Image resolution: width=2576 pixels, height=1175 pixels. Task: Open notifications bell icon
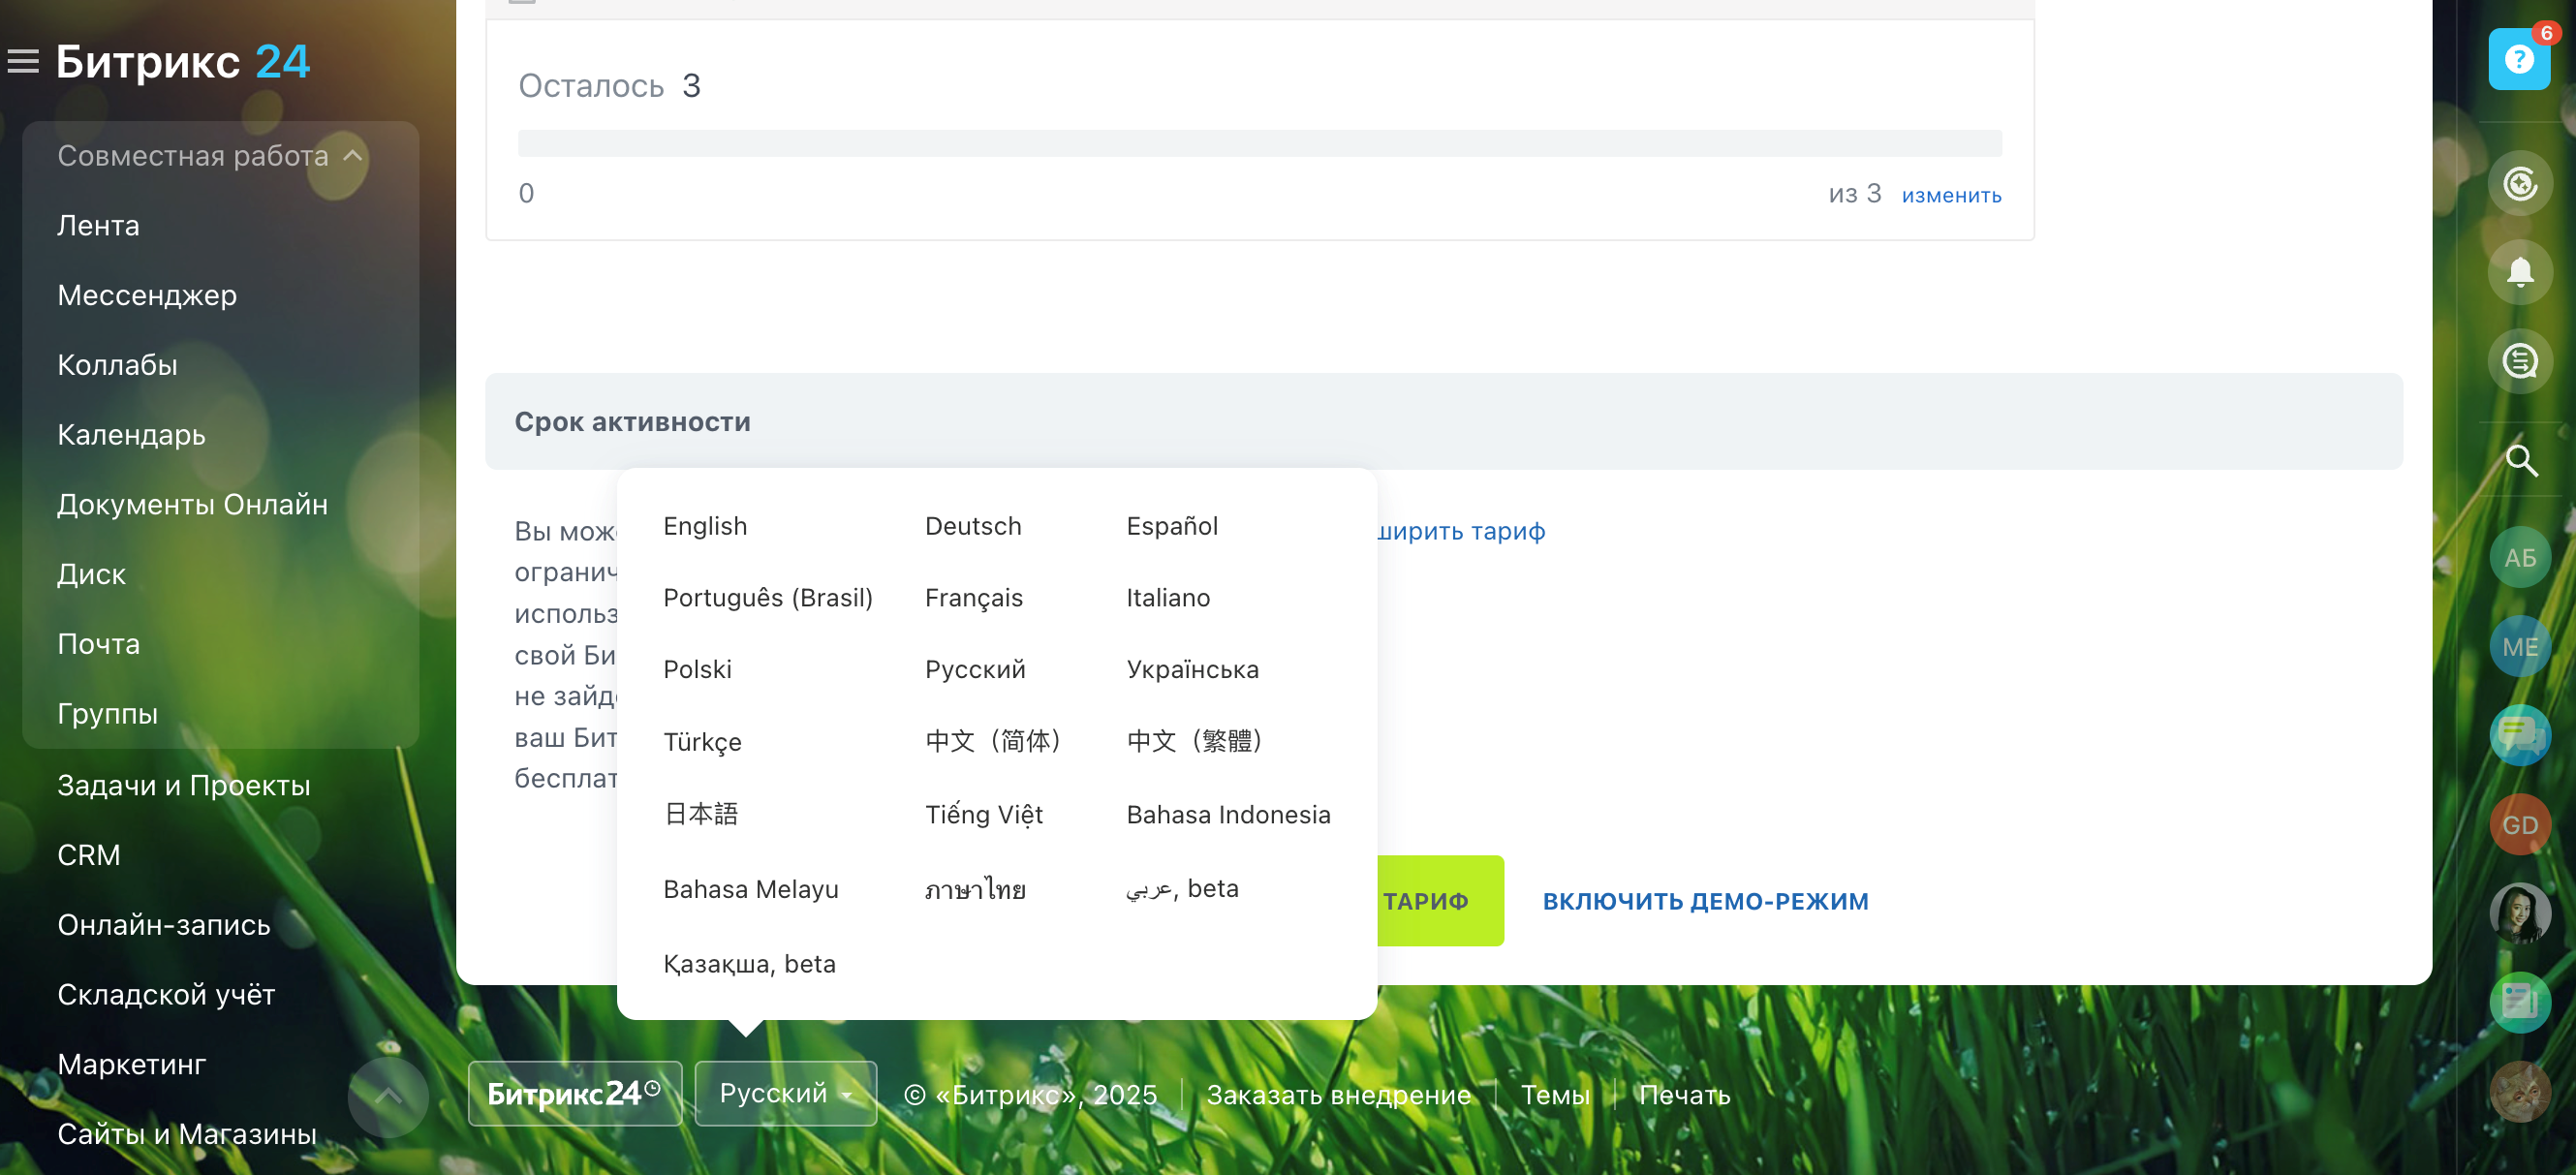[2519, 272]
